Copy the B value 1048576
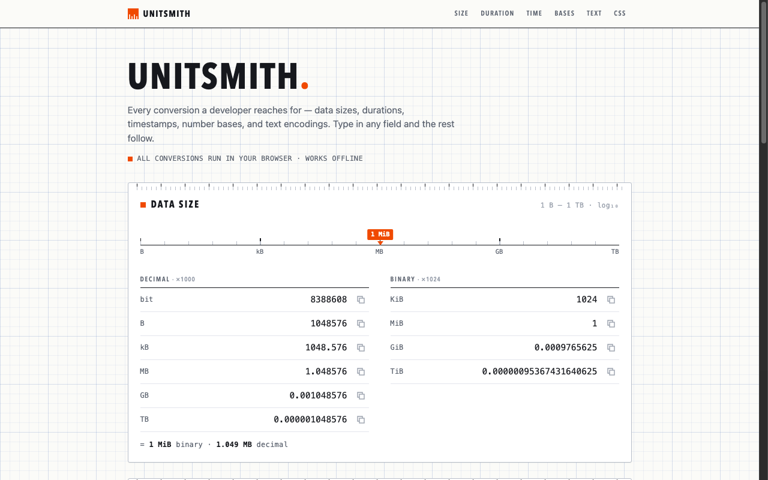Image resolution: width=768 pixels, height=480 pixels. [x=361, y=323]
